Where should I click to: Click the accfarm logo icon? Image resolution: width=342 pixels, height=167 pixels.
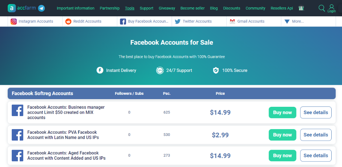click(12, 8)
